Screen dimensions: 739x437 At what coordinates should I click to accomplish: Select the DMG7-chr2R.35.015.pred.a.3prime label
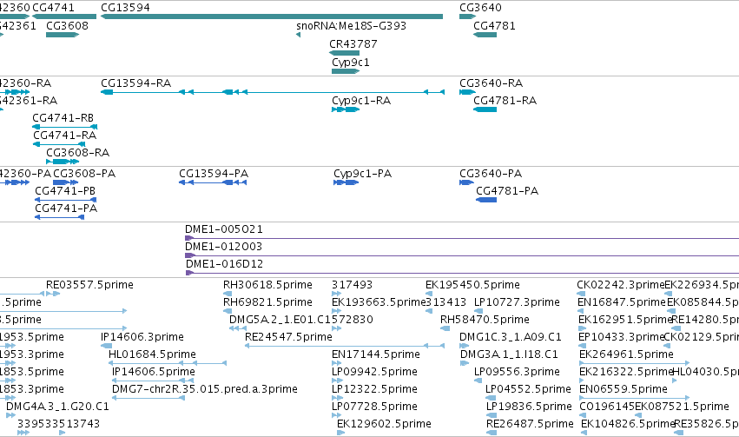pyautogui.click(x=205, y=389)
